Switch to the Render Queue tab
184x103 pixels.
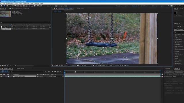point(20,69)
